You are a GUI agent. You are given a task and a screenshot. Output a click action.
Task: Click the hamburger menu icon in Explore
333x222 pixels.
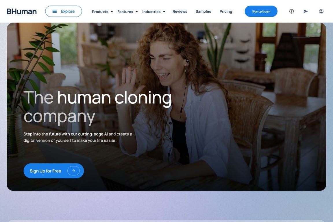click(55, 11)
